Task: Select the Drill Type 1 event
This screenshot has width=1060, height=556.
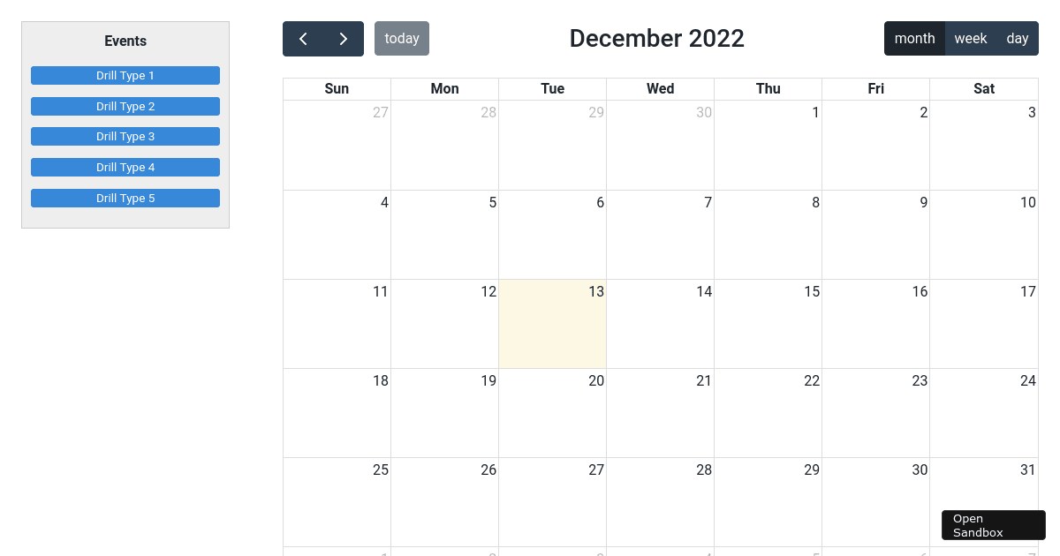Action: click(125, 76)
